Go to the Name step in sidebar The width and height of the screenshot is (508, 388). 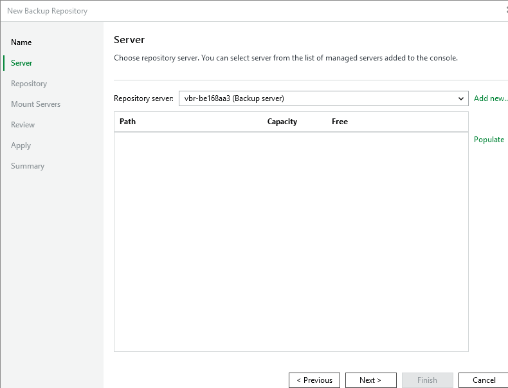coord(21,42)
